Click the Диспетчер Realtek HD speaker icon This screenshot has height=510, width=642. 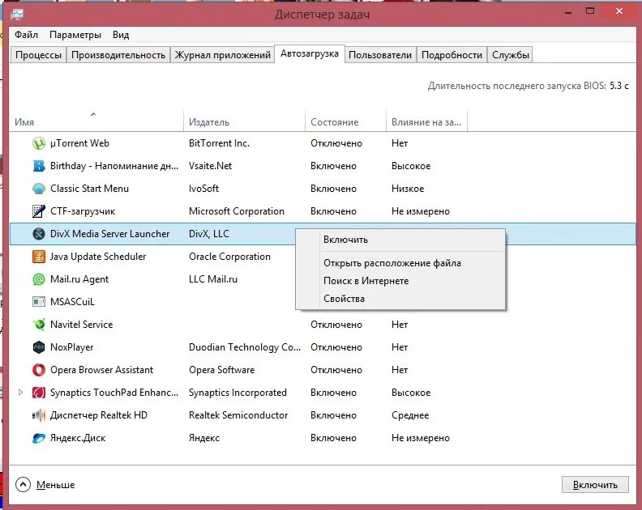pyautogui.click(x=38, y=415)
